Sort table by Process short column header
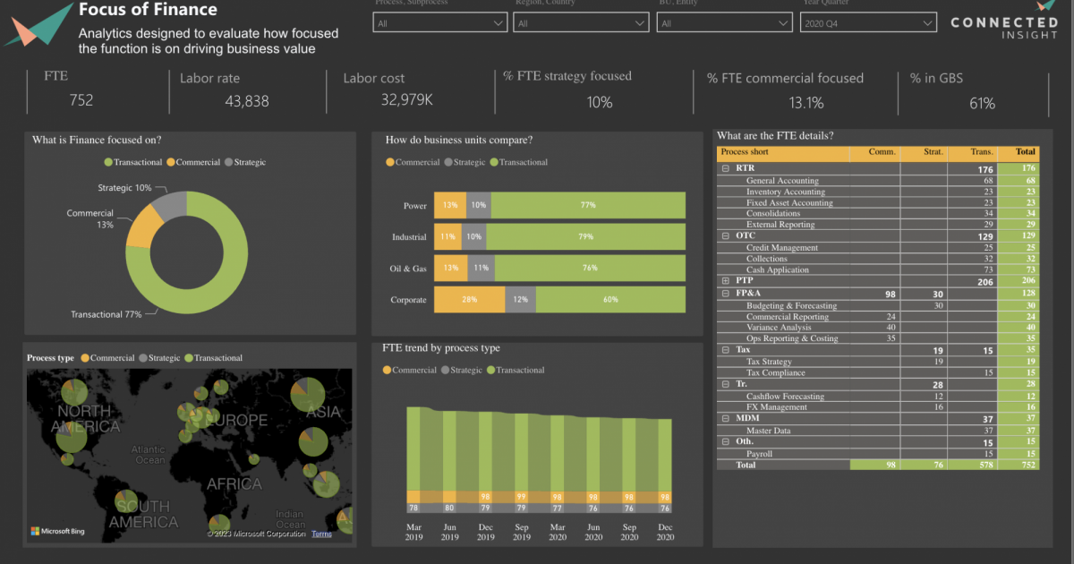 pyautogui.click(x=745, y=152)
